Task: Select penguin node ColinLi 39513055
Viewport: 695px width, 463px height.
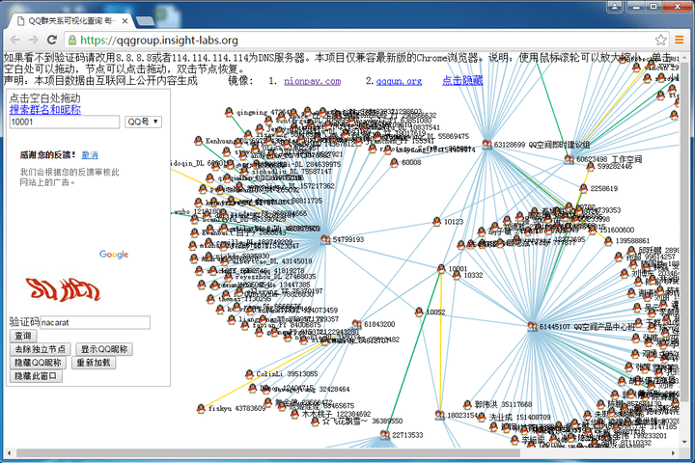Action: [249, 374]
